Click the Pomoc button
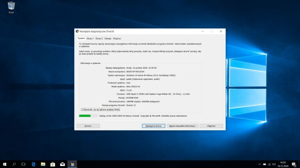 point(88,126)
